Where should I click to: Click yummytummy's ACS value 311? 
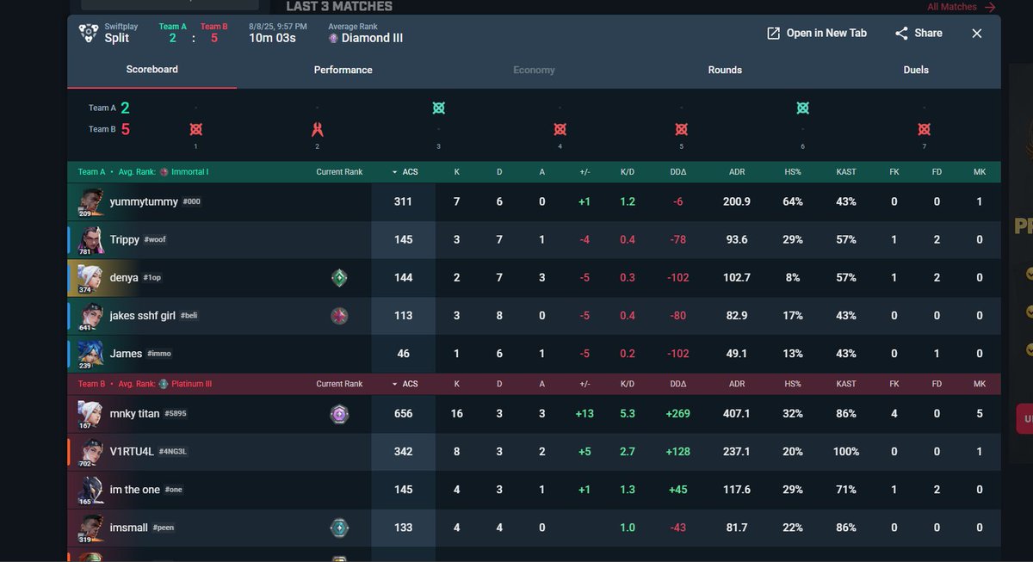tap(404, 201)
